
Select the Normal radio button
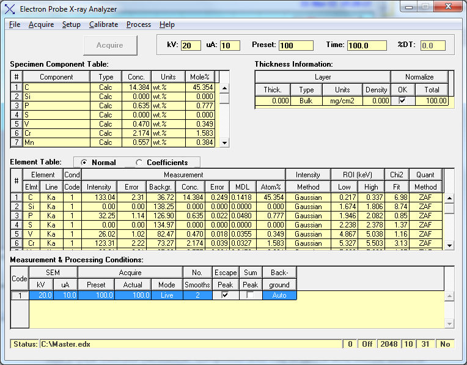(x=84, y=163)
